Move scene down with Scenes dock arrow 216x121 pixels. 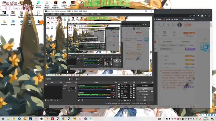[x=57, y=100]
